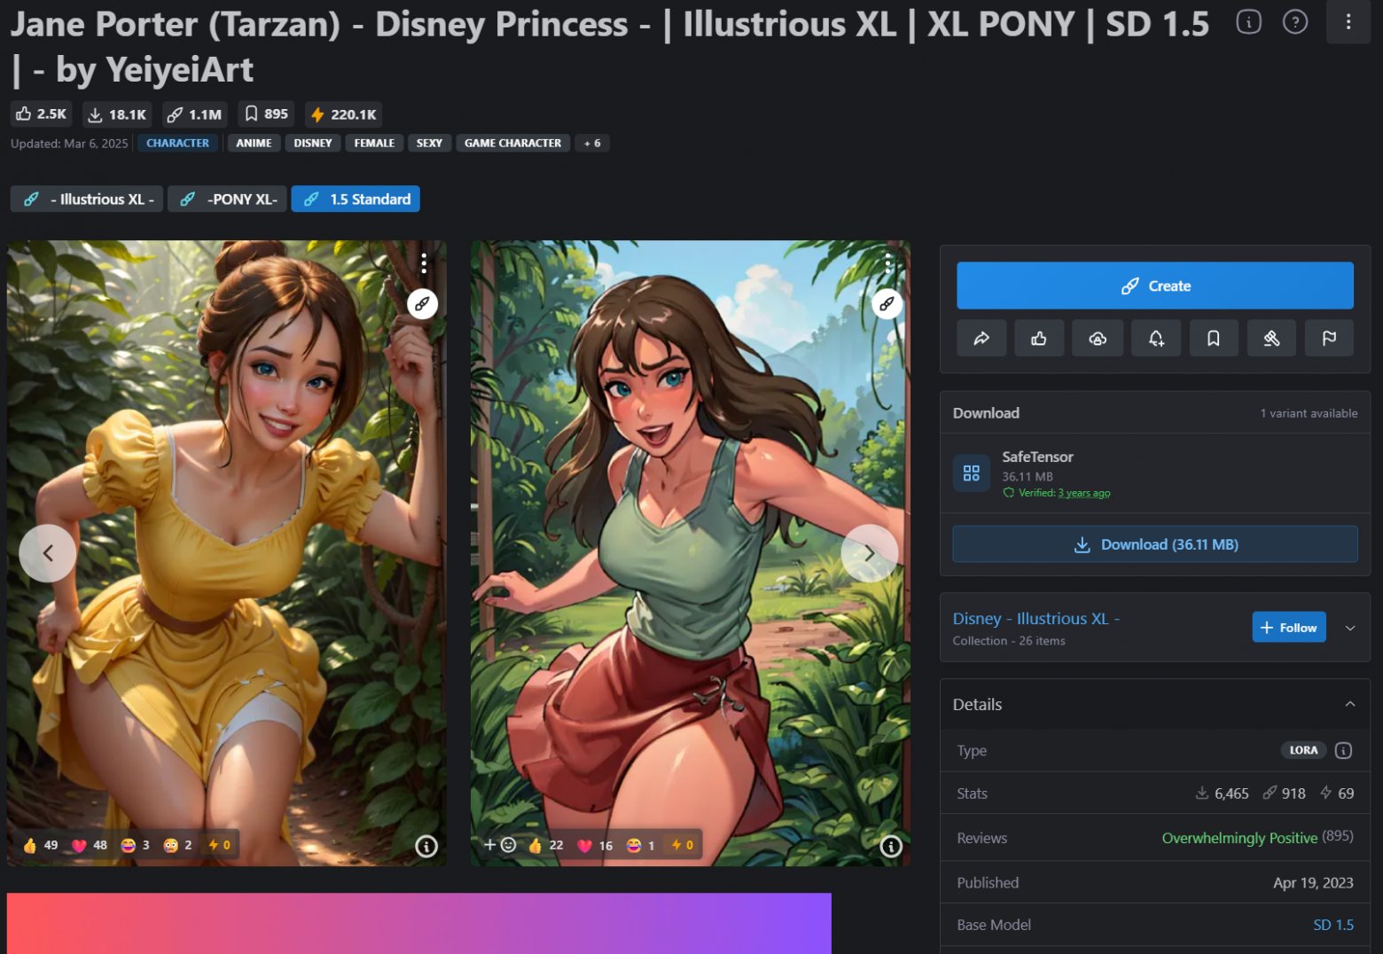
Task: Toggle surprised reaction 2 on yellow dress image
Action: click(177, 845)
